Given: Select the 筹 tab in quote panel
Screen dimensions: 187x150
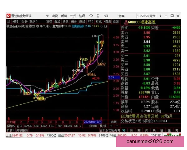Looking at the screenshot, I should pyautogui.click(x=177, y=130).
